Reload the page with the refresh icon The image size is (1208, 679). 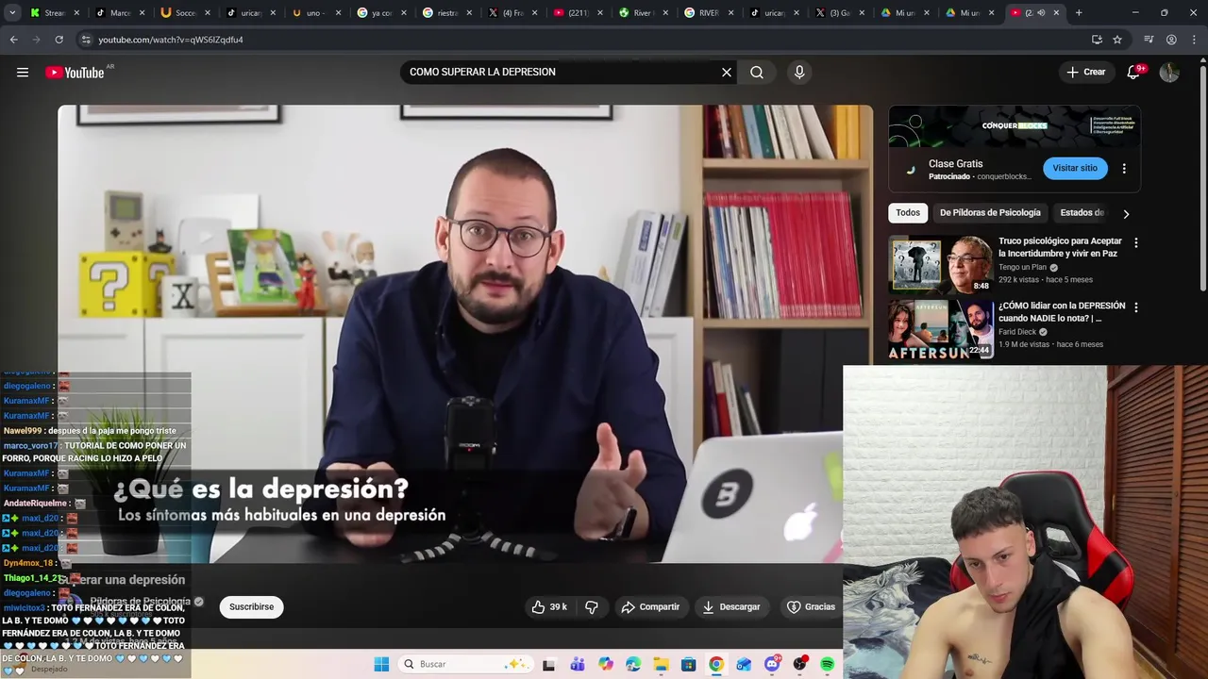point(59,40)
